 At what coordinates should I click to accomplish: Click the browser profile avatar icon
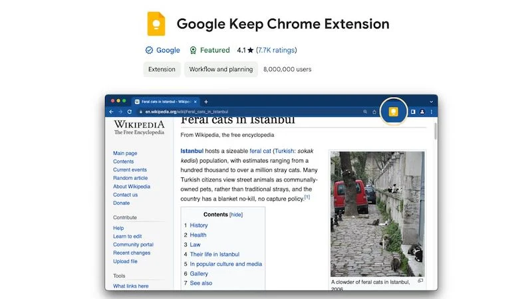[422, 112]
